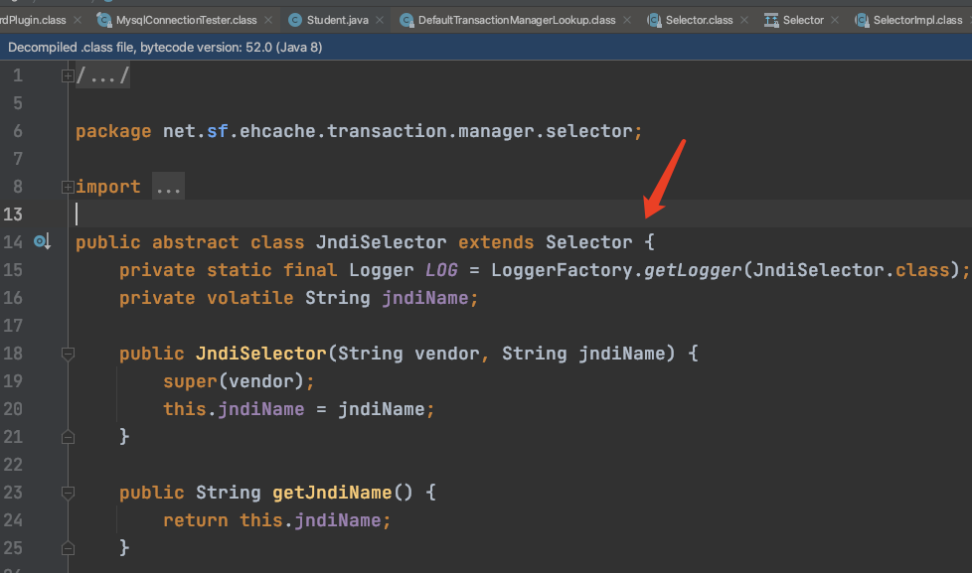972x573 pixels.
Task: Click the Selector diagram tab icon
Action: click(771, 20)
